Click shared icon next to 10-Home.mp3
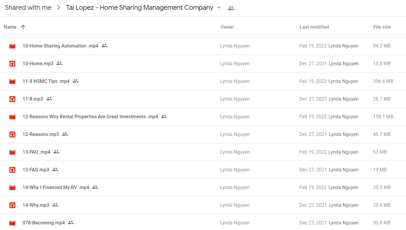 coord(59,63)
